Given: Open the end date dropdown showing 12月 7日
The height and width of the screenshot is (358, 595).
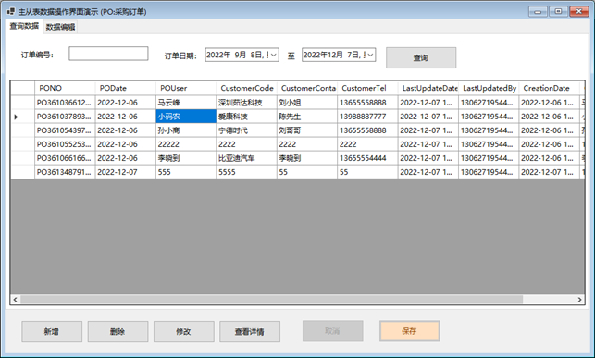Looking at the screenshot, I should 371,55.
